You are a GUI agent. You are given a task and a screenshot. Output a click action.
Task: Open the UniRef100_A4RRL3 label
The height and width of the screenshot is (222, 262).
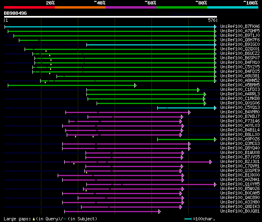tap(240, 94)
